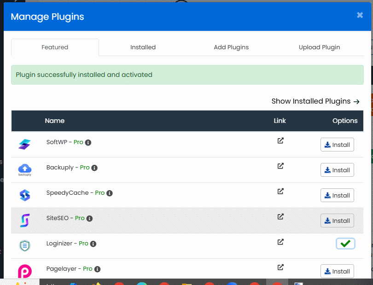Viewport: 373px width, 285px height.
Task: Click the Pro label next to Backuply
Action: pyautogui.click(x=85, y=168)
